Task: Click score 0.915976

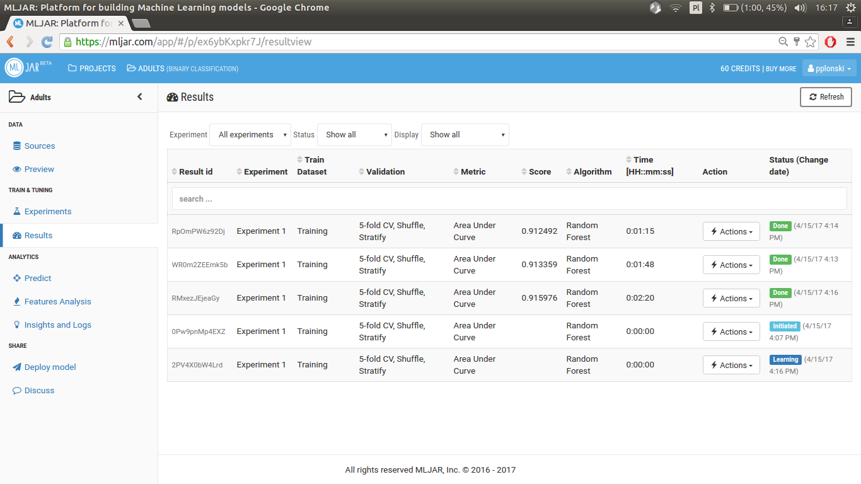Action: (x=540, y=298)
